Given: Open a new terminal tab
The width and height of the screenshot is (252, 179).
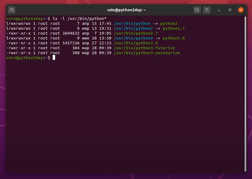Looking at the screenshot, I should [x=12, y=10].
